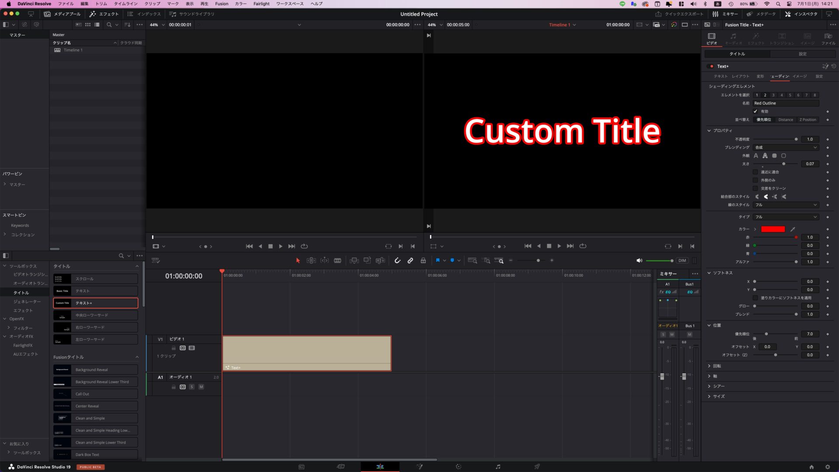Click the red outline color swatch
The height and width of the screenshot is (472, 839).
(773, 229)
